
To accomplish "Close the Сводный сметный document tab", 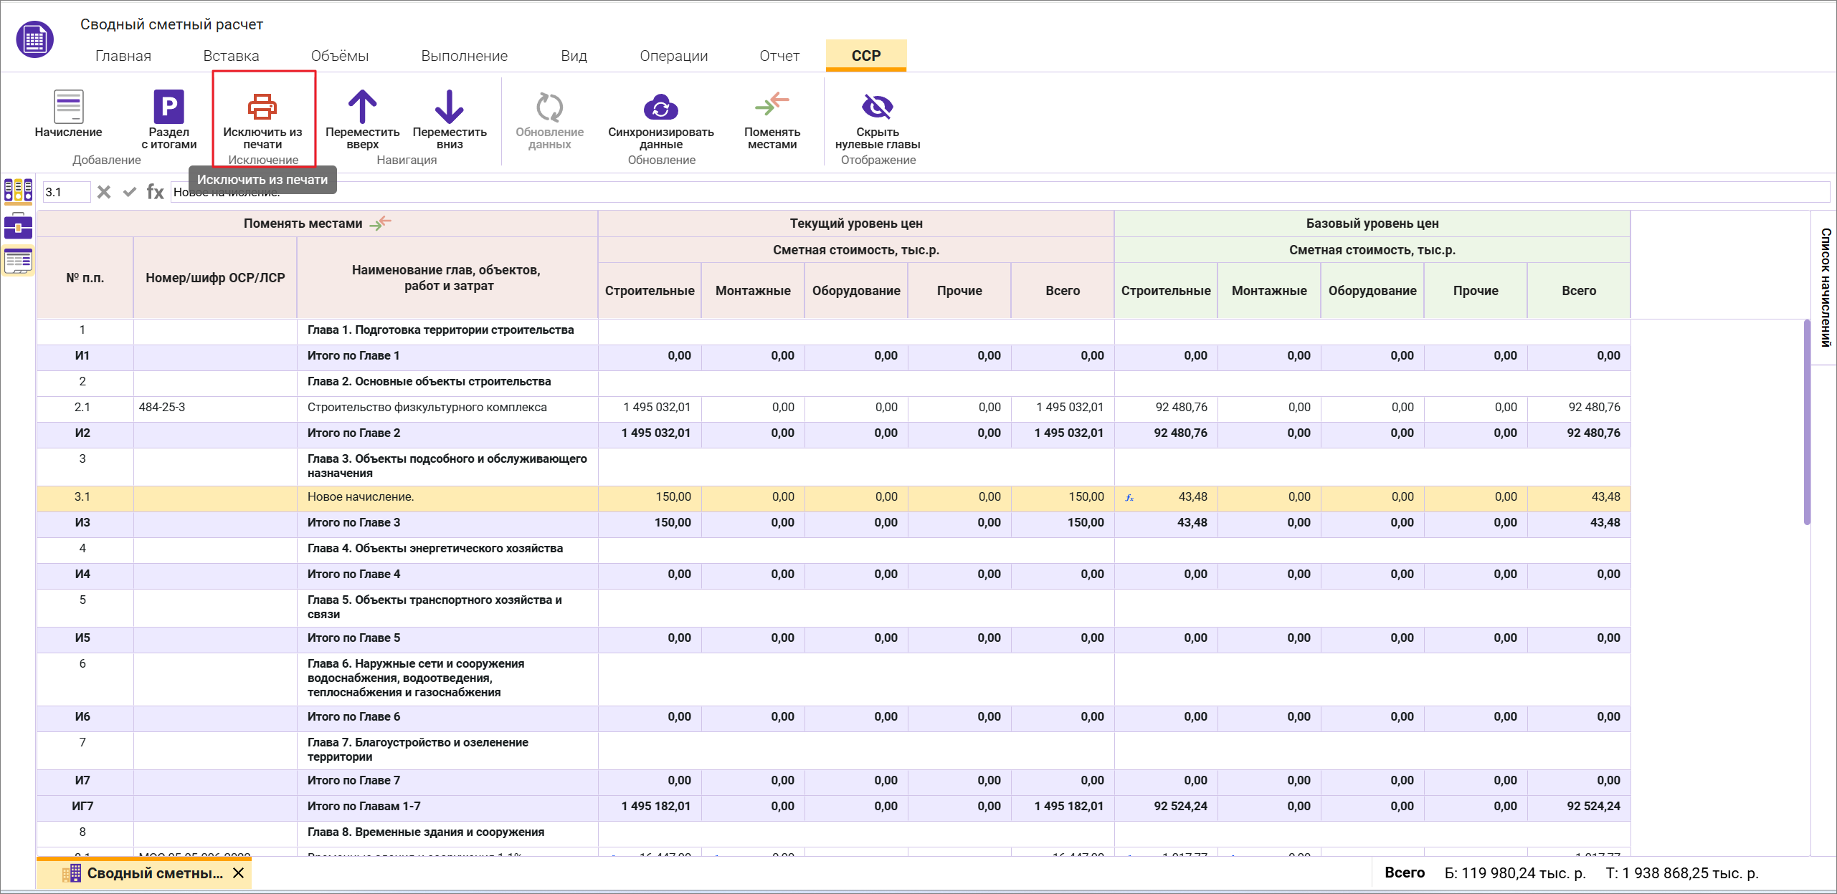I will (239, 873).
